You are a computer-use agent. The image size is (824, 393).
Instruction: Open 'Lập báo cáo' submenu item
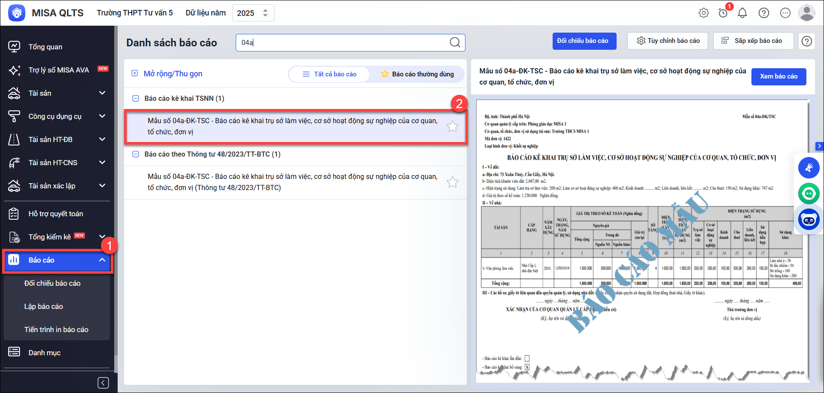(44, 306)
